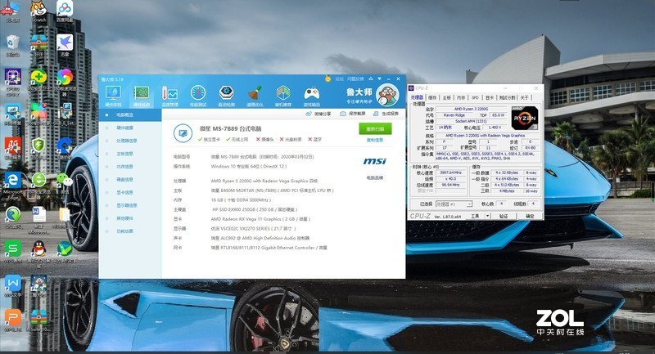This screenshot has height=354, width=655.
Task: Switch to CPU-Z memory tab
Action: click(461, 97)
